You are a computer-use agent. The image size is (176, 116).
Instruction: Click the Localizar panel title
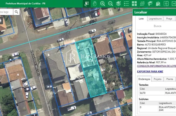141,12
